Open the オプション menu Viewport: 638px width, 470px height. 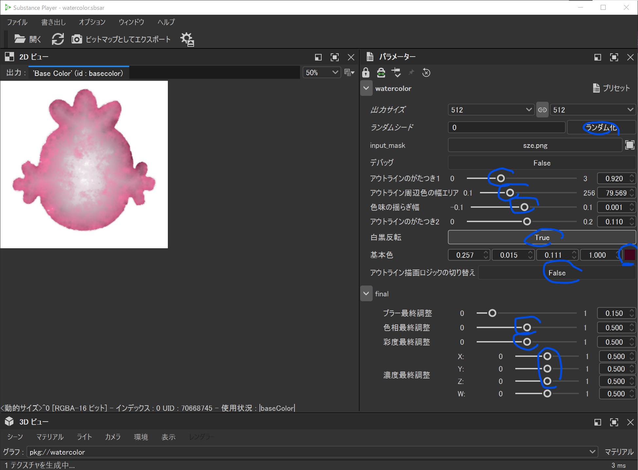coord(92,22)
